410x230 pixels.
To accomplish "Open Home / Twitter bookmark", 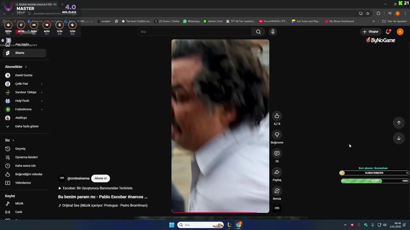I will tap(167, 21).
